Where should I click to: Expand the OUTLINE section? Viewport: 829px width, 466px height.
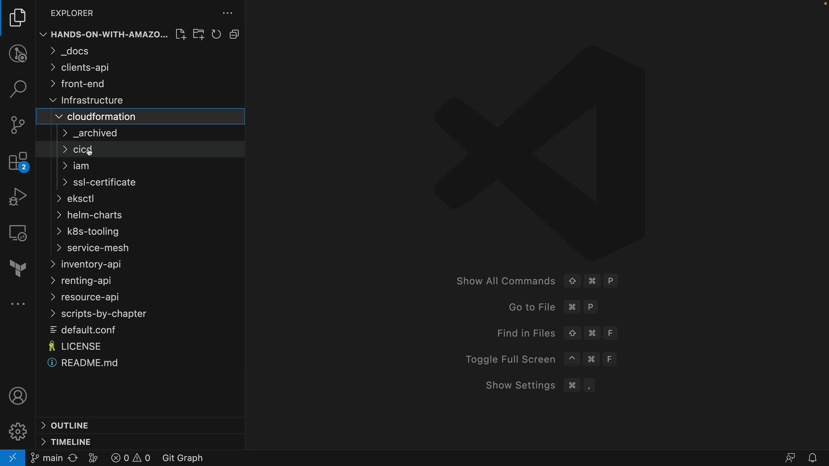(69, 425)
